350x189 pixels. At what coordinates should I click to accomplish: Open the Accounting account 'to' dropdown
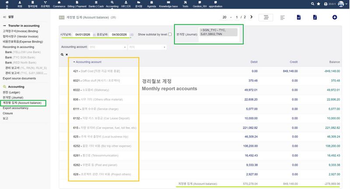(147, 47)
